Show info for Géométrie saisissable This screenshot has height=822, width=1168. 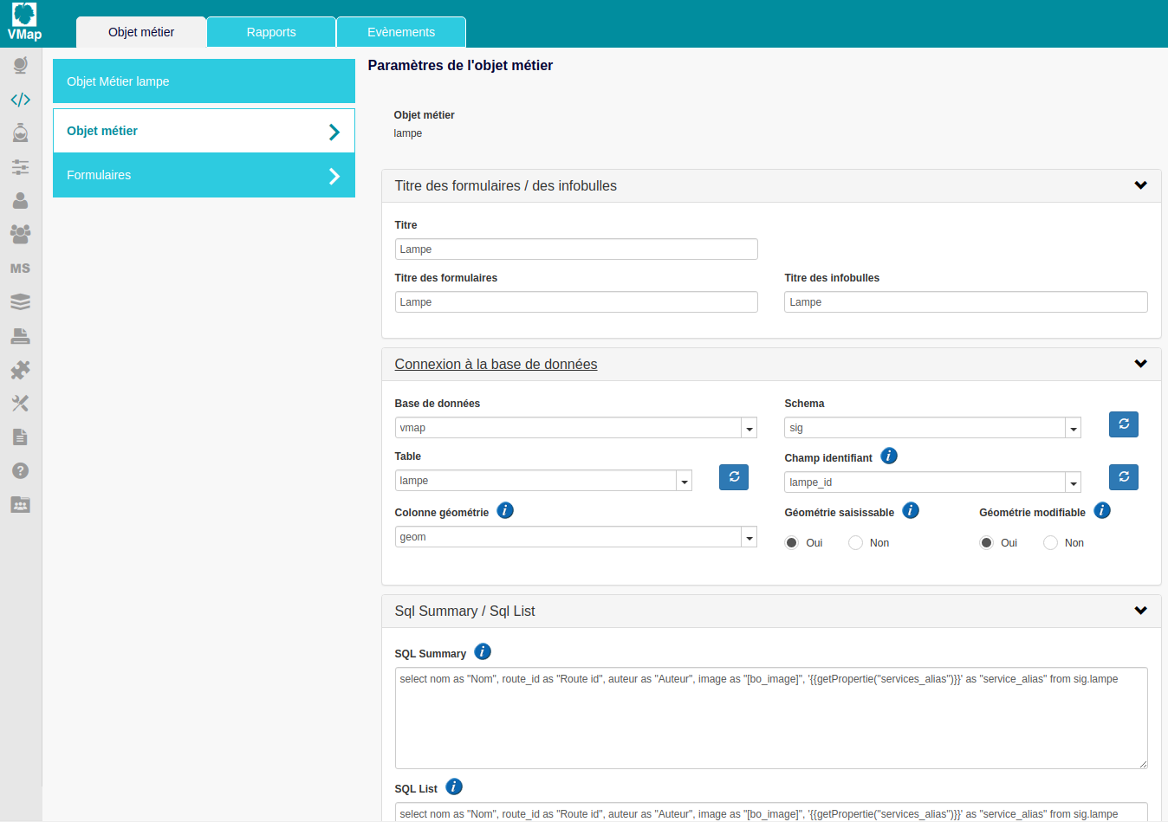click(911, 510)
